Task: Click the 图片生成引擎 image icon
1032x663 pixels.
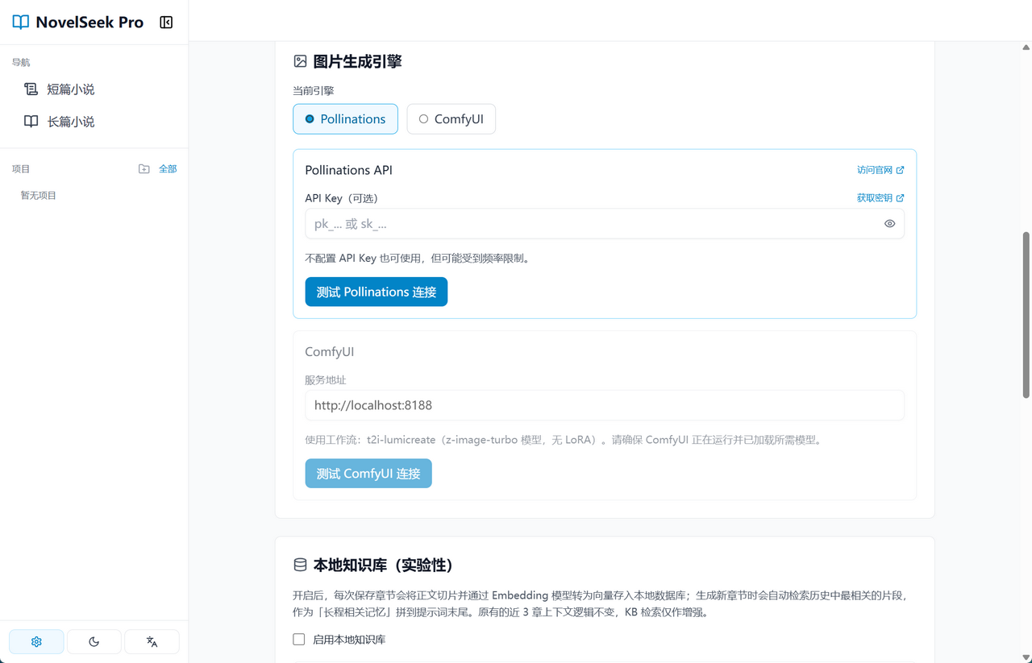Action: point(300,61)
